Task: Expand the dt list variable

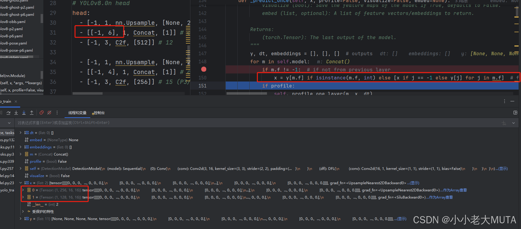Action: [x=20, y=133]
